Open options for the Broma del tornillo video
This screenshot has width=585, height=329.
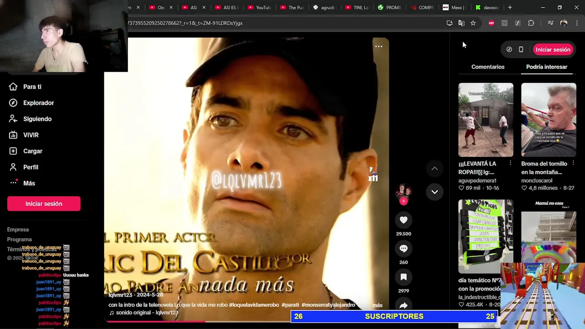pos(573,164)
